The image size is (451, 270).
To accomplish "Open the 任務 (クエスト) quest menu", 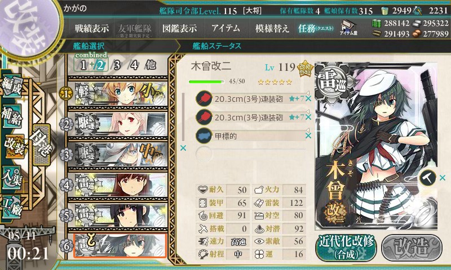I will coord(316,28).
